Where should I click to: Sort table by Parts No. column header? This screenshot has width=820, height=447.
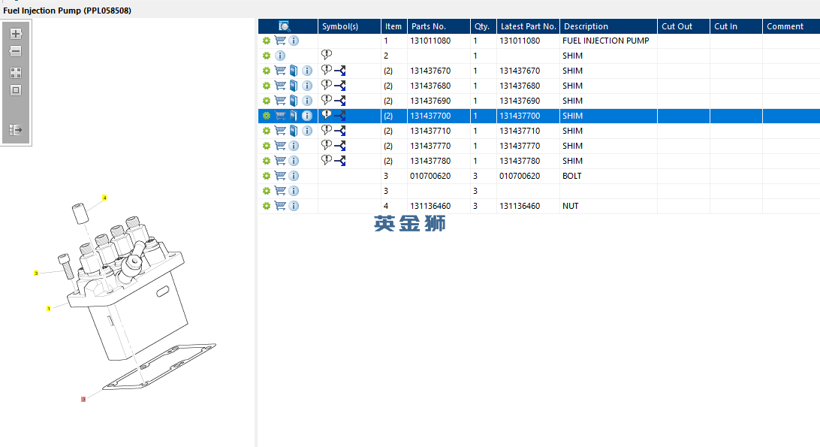coord(429,26)
